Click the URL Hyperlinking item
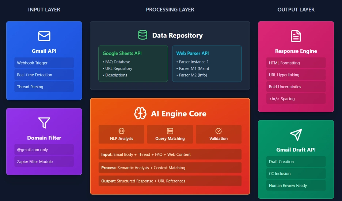Screen dimensions: 342x201 pyautogui.click(x=296, y=75)
